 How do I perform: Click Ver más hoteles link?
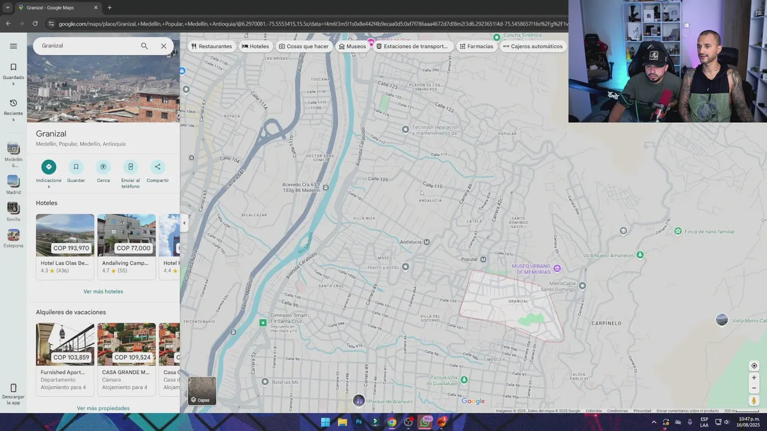click(x=103, y=292)
